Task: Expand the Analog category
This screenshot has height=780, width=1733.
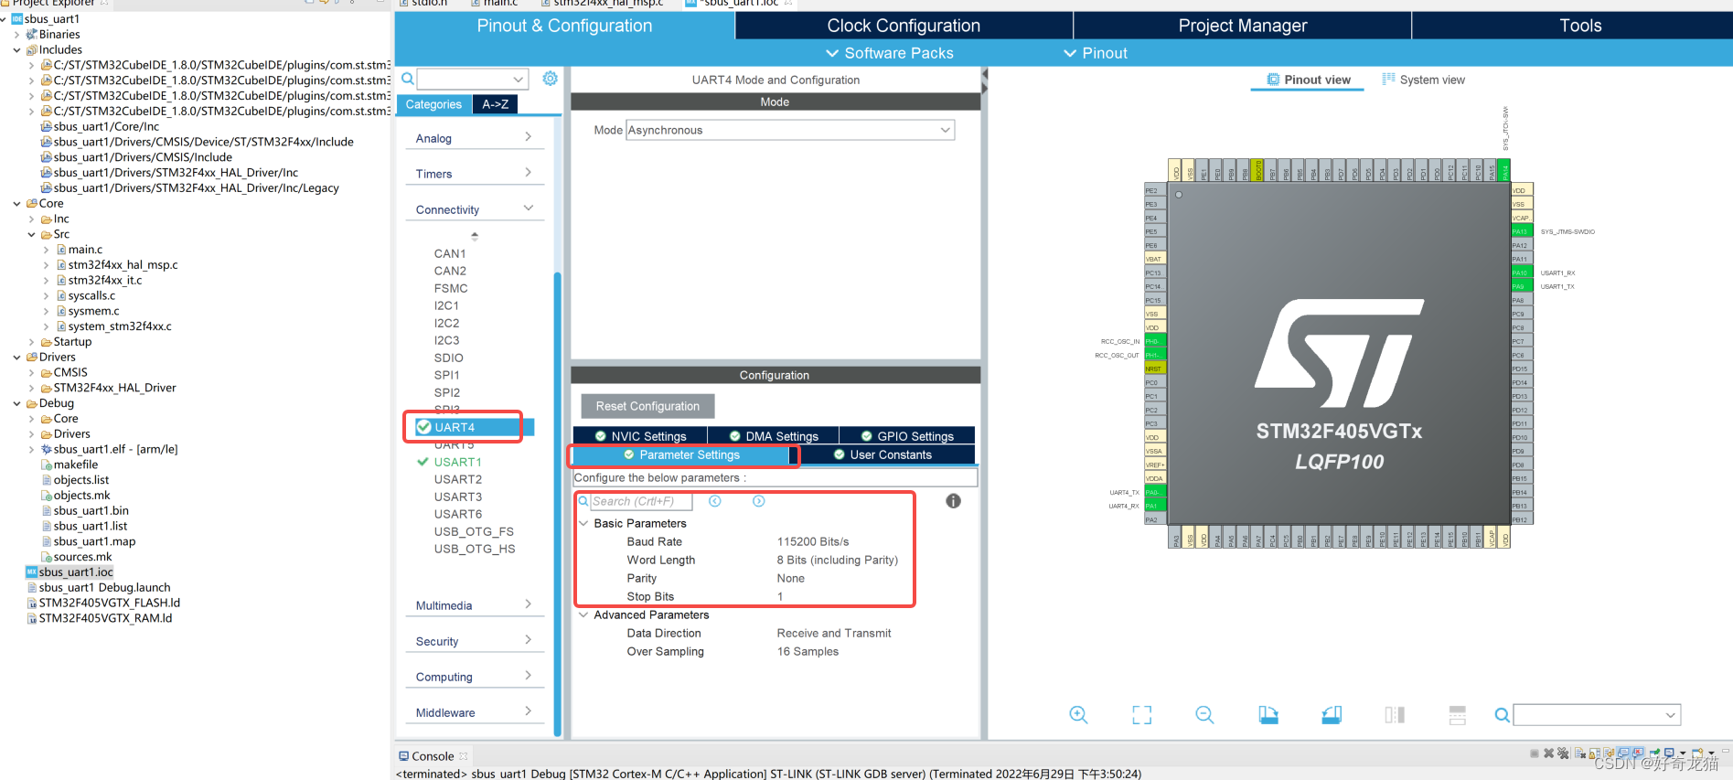Action: point(474,138)
